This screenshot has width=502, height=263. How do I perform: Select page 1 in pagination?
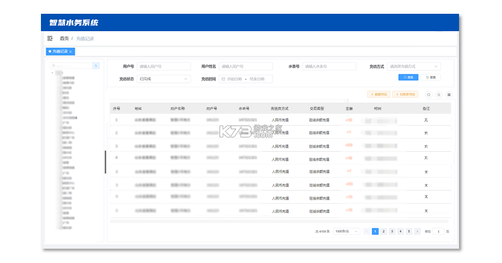click(375, 231)
